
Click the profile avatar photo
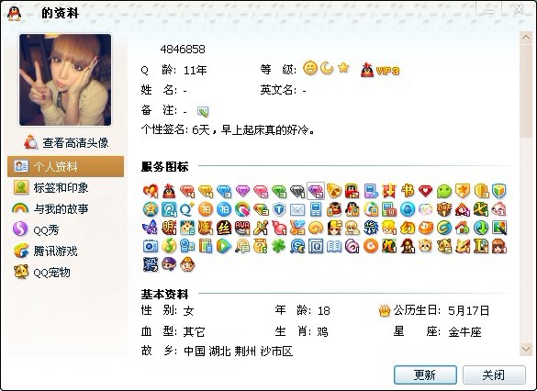65,80
